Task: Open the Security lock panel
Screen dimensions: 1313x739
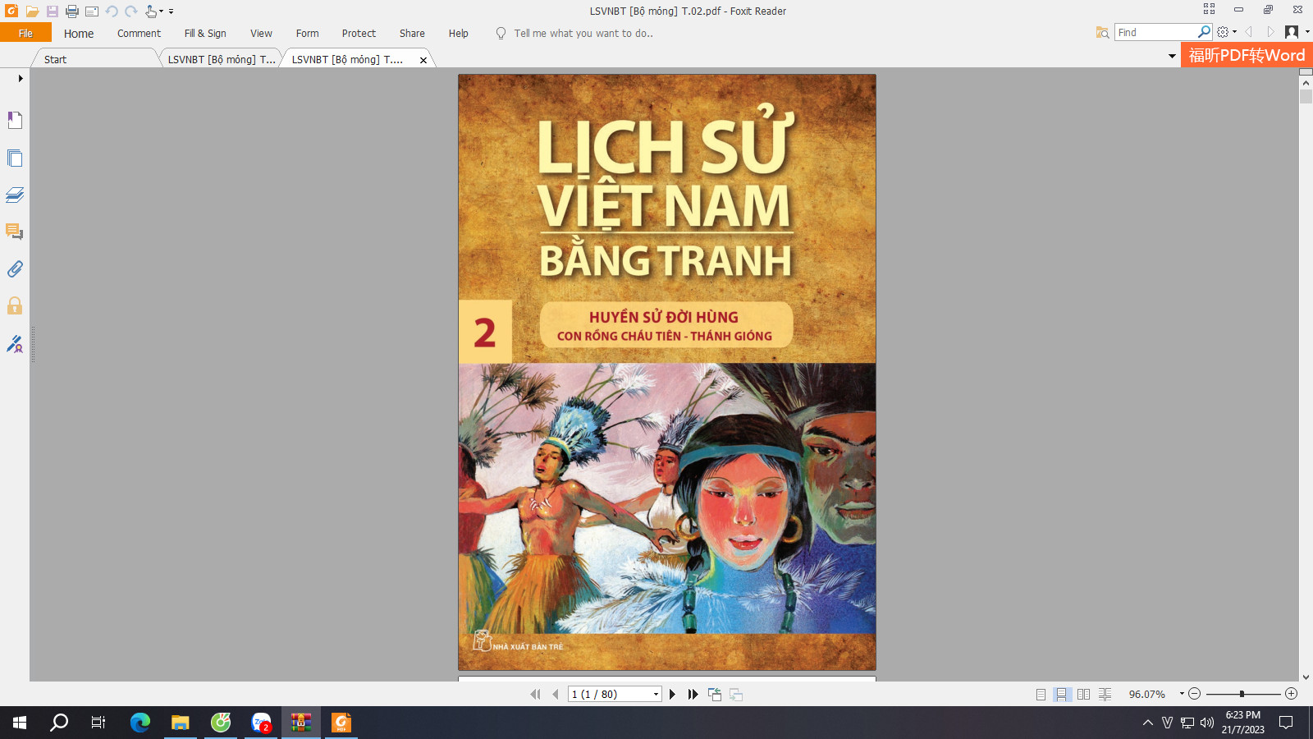Action: [15, 306]
